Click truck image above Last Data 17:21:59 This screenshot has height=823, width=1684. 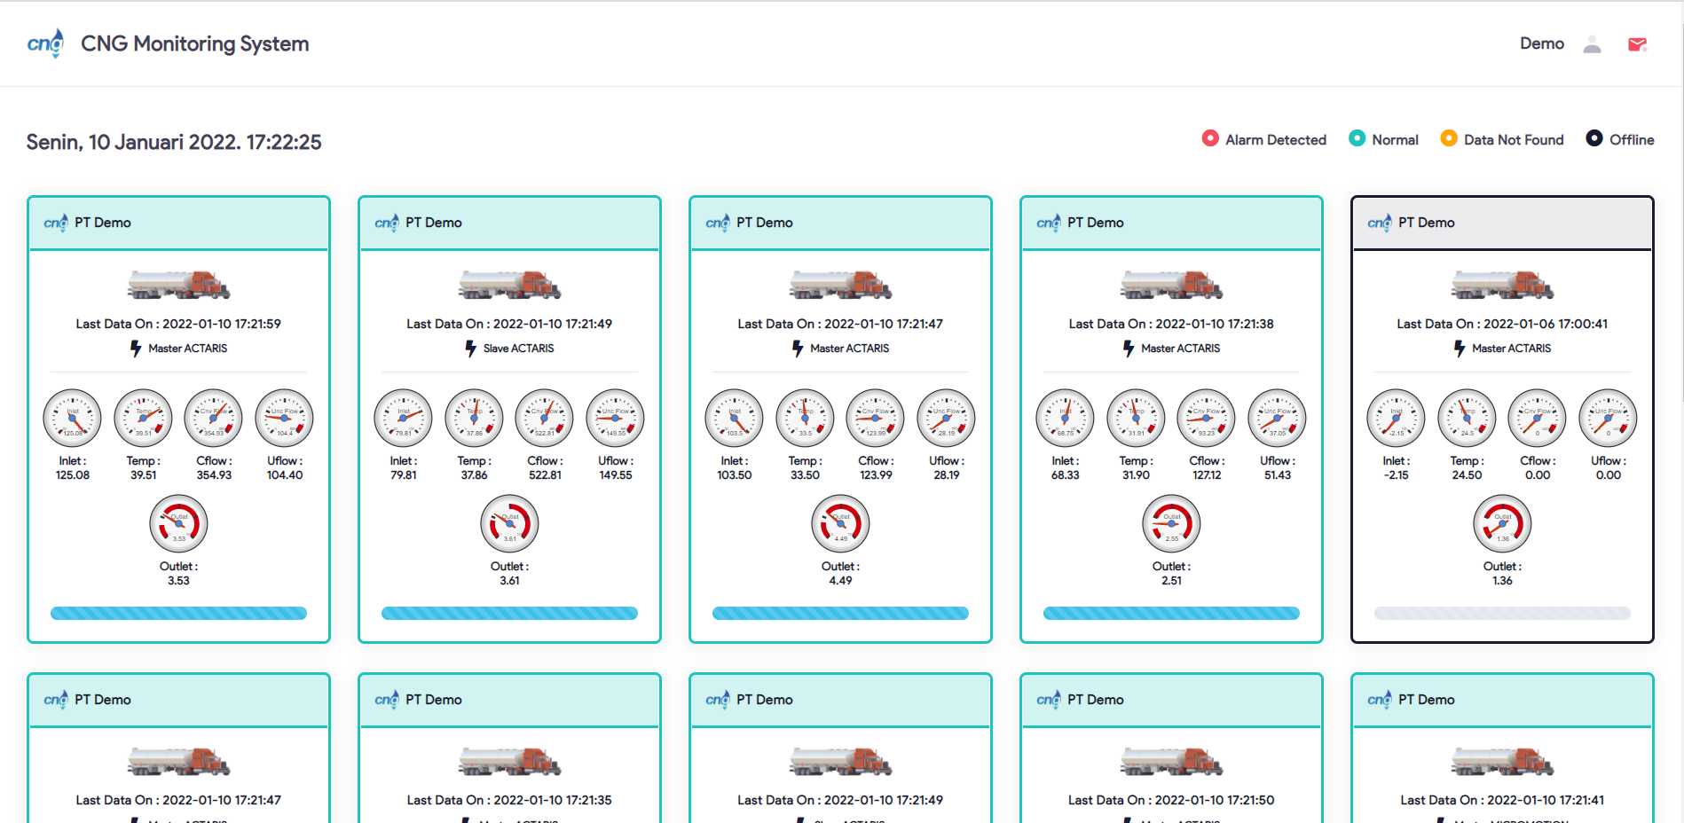178,285
